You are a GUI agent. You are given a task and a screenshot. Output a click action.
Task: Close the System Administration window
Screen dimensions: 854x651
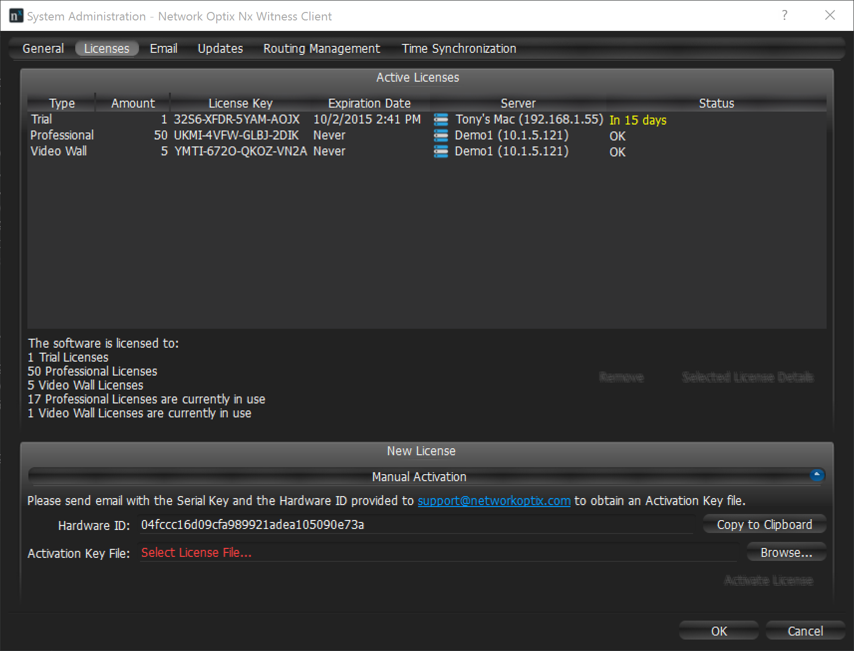830,15
